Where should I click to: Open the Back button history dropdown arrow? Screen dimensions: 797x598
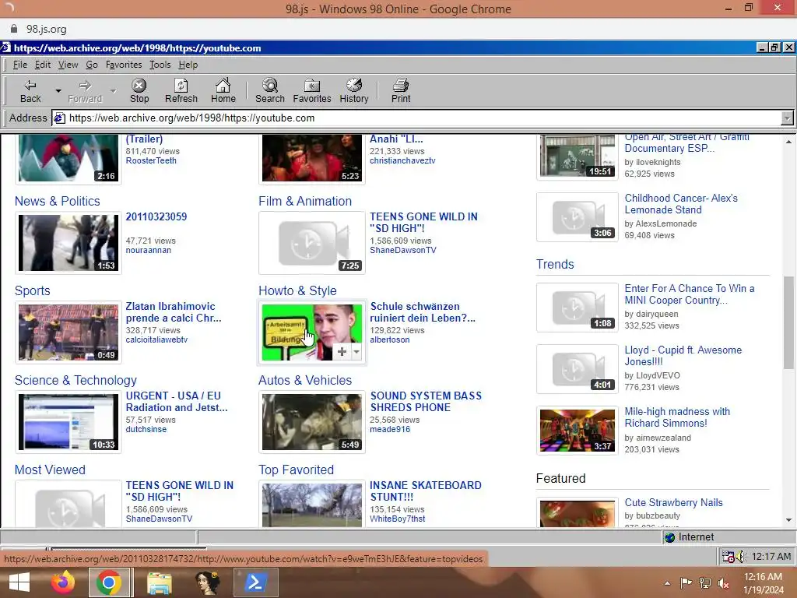point(58,91)
